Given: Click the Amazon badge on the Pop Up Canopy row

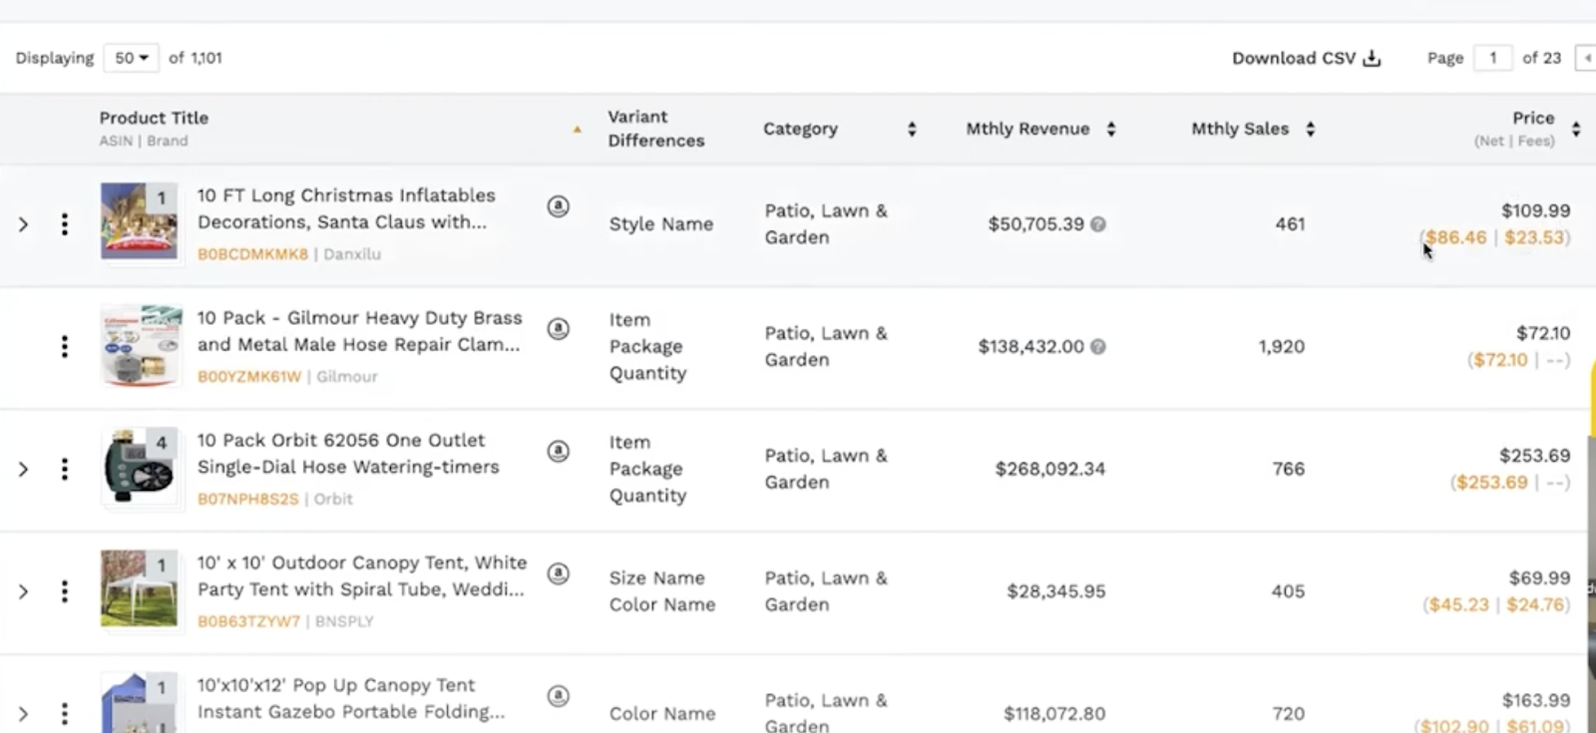Looking at the screenshot, I should coord(559,696).
